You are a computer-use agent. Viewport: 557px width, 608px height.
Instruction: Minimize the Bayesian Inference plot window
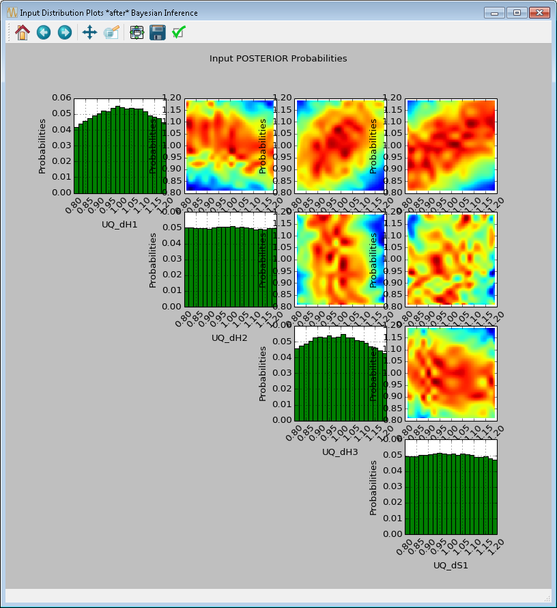pyautogui.click(x=494, y=12)
